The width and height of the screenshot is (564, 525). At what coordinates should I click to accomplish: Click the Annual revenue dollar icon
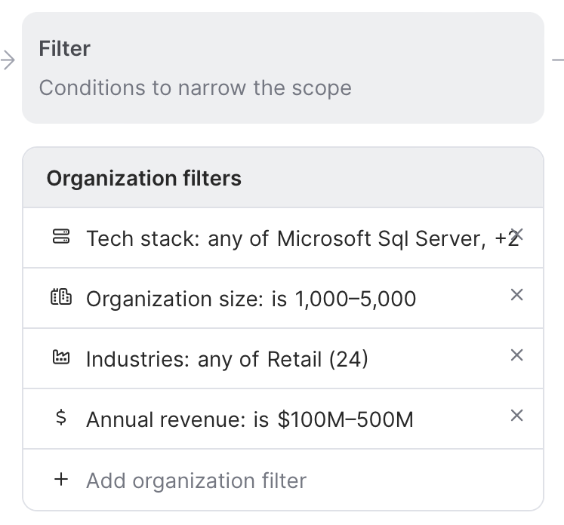[x=61, y=419]
